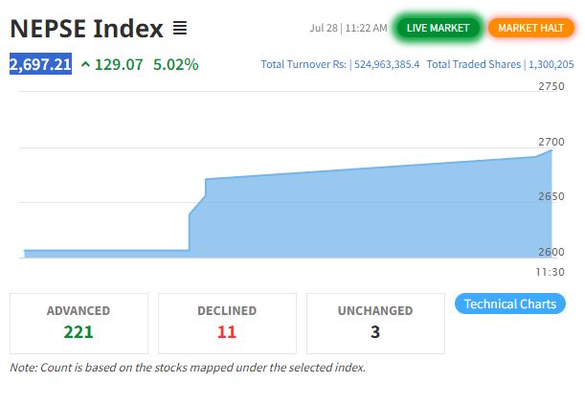
Task: Click the 5.02% percentage change
Action: pyautogui.click(x=176, y=64)
